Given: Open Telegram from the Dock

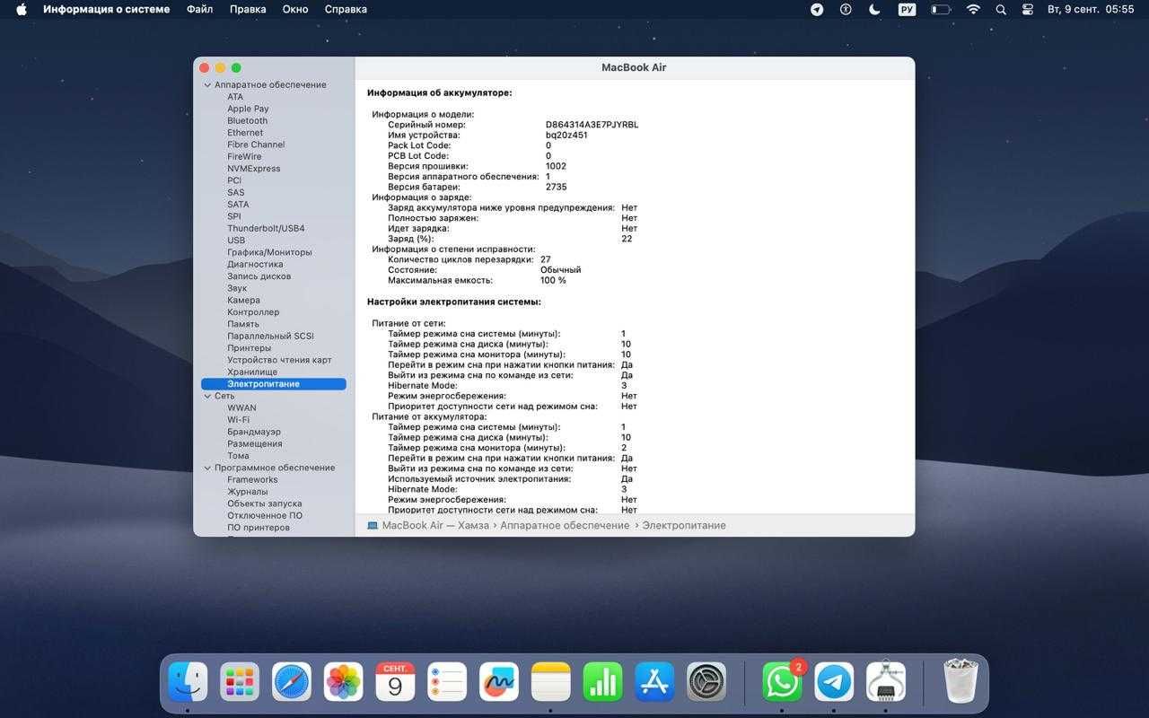Looking at the screenshot, I should pos(834,682).
